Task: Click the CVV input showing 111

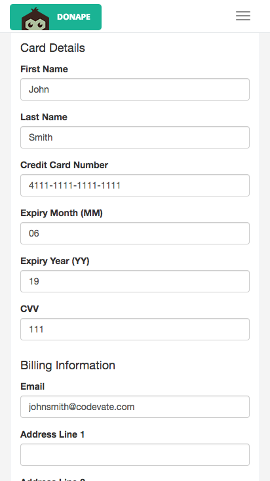Action: pyautogui.click(x=135, y=329)
